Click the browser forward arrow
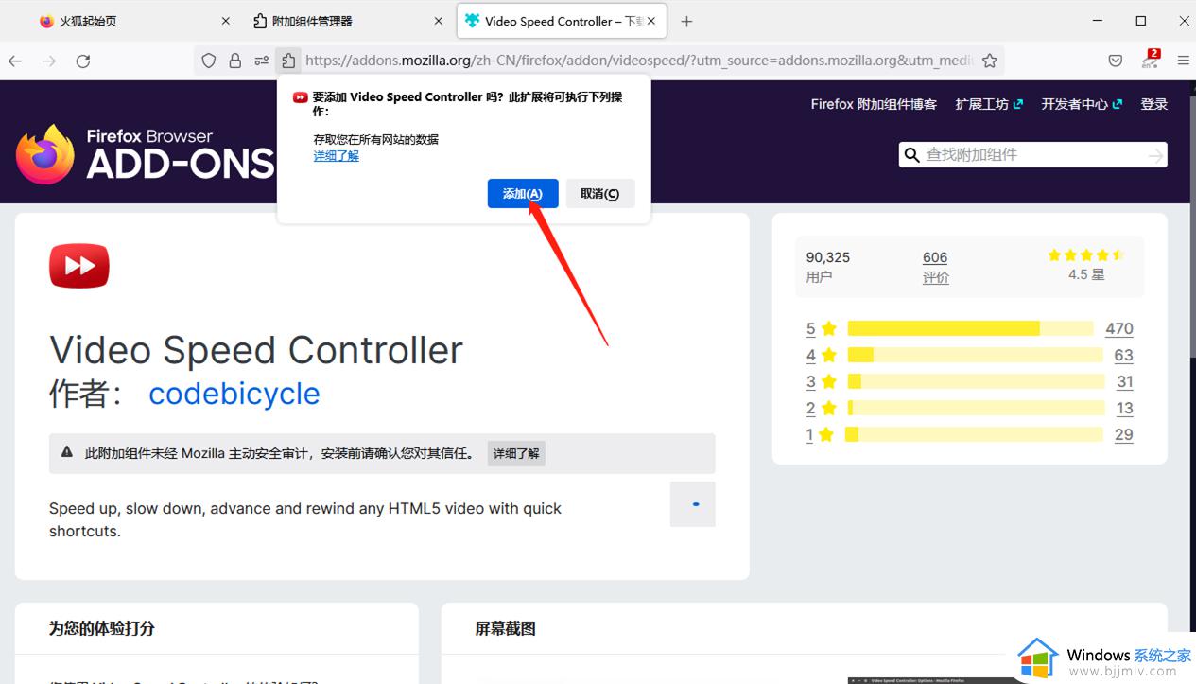This screenshot has height=684, width=1196. [x=49, y=61]
